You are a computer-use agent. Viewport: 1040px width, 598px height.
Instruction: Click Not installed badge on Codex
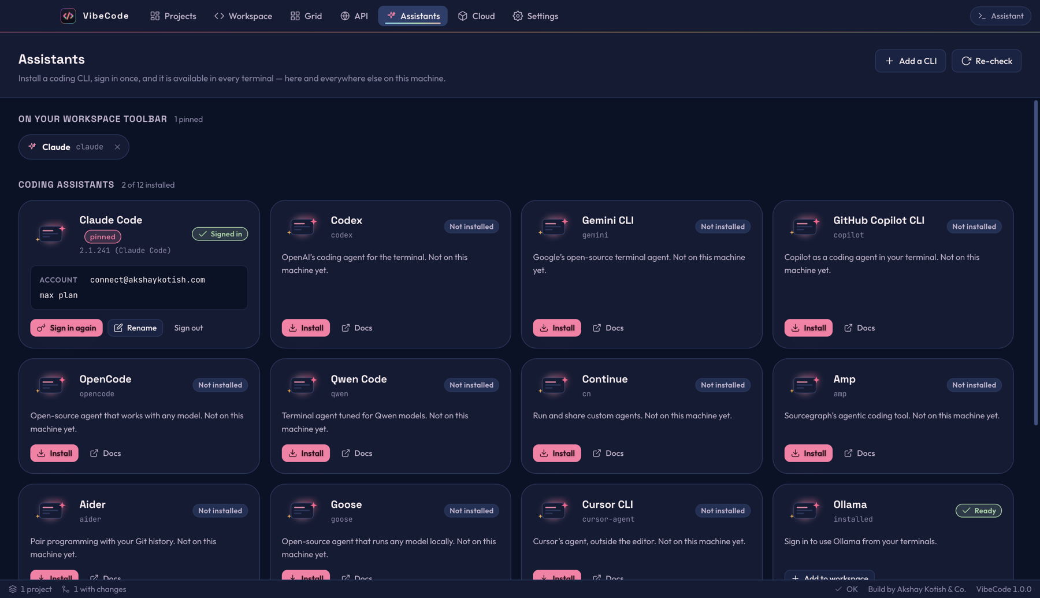471,226
